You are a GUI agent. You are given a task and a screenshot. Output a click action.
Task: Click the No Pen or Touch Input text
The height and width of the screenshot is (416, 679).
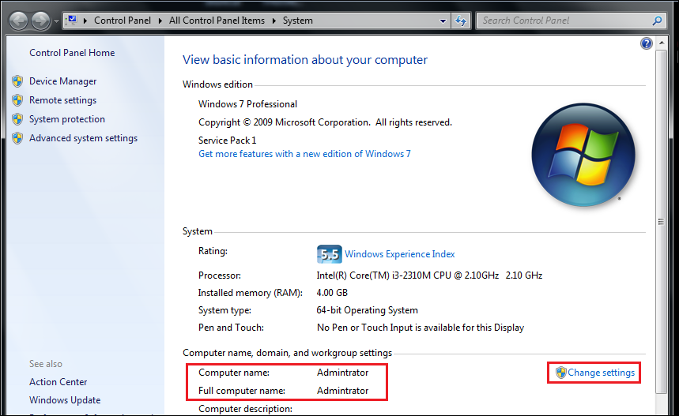click(x=421, y=328)
